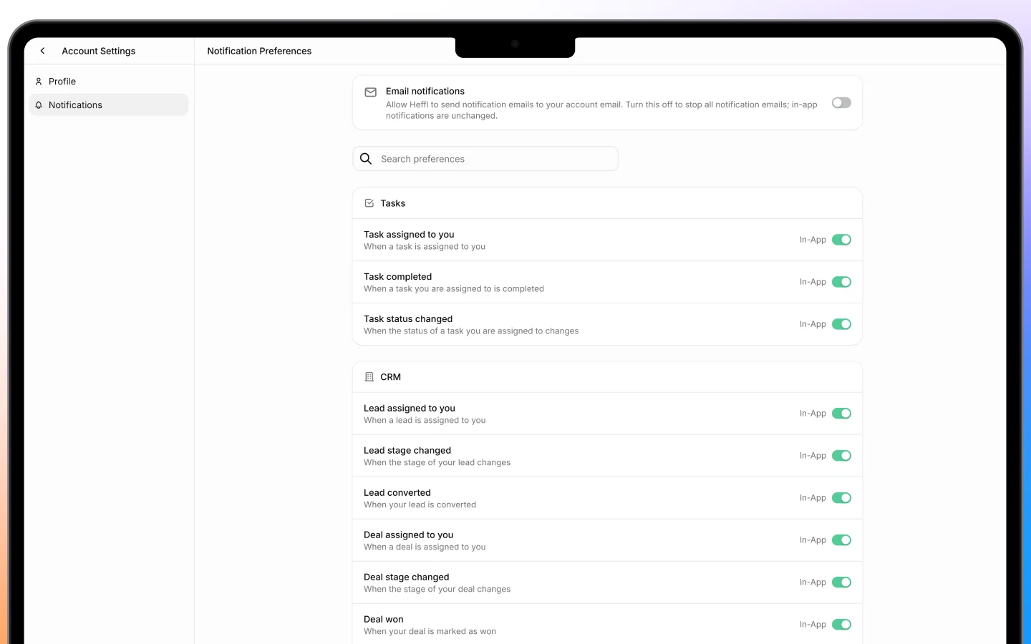Toggle In-App for Task status changed
Image resolution: width=1031 pixels, height=644 pixels.
[x=841, y=324]
